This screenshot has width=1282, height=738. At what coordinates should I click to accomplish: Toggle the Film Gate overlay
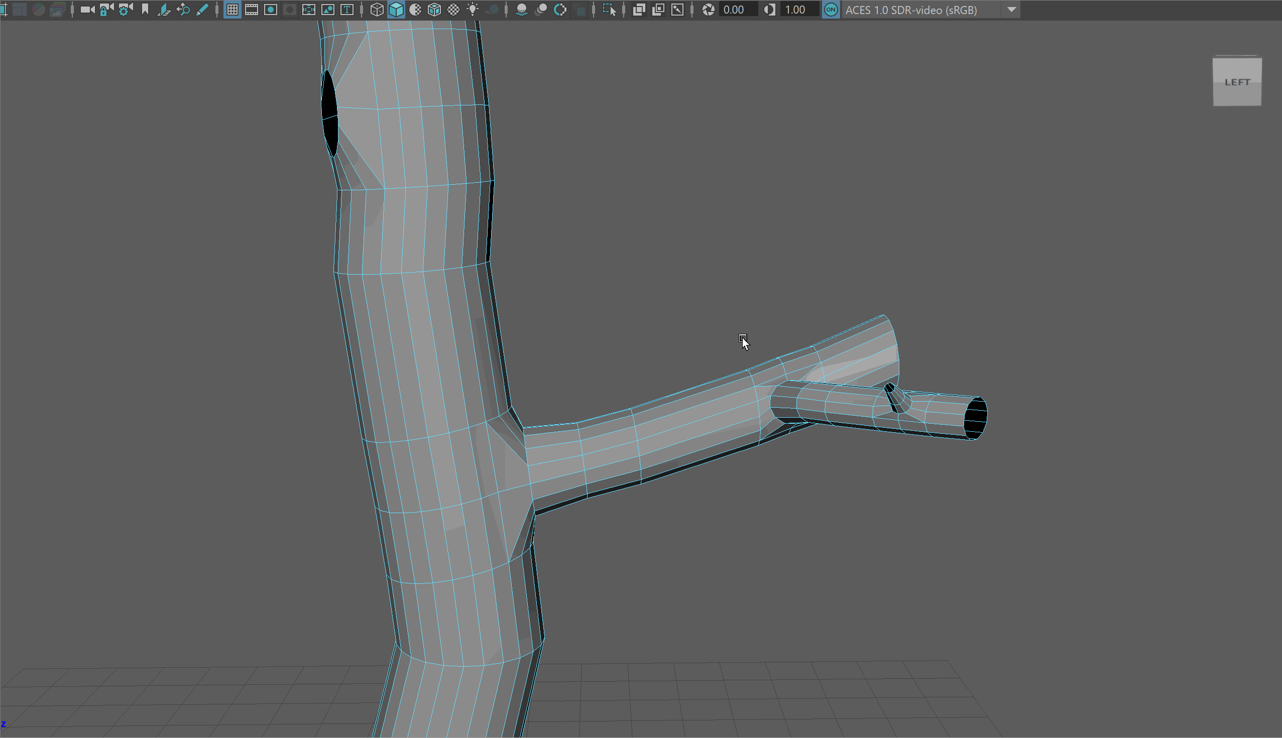pos(252,10)
